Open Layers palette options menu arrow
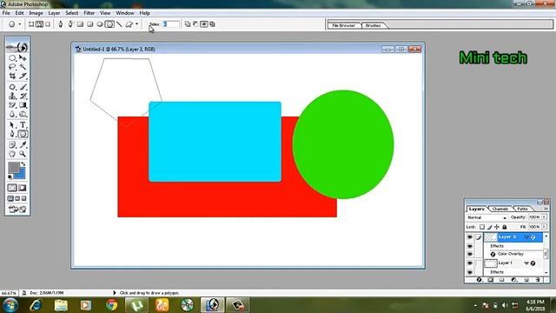This screenshot has height=313, width=556. pyautogui.click(x=546, y=209)
